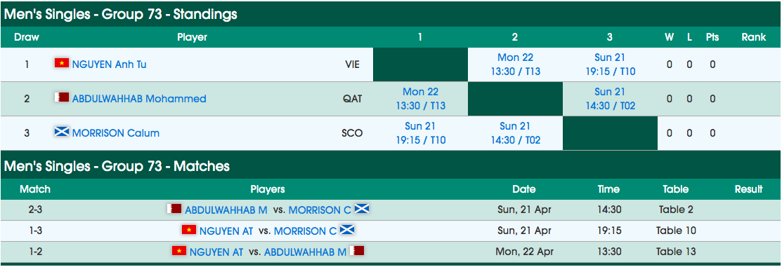
Task: Click Scotland flag beside MORRISON Calum
Action: coord(62,132)
